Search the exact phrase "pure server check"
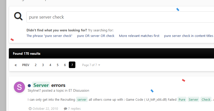Image resolution: width=214 pixels, height=111 pixels. point(49,36)
